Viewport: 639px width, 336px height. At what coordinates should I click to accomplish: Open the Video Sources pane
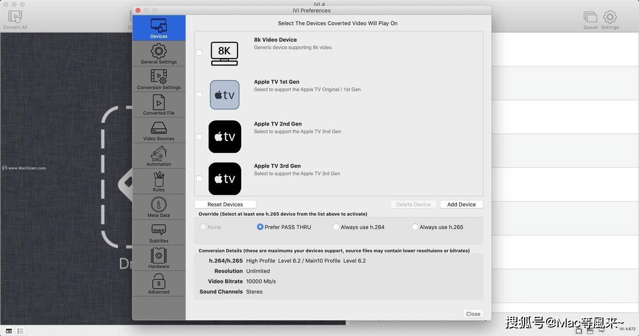(x=159, y=130)
